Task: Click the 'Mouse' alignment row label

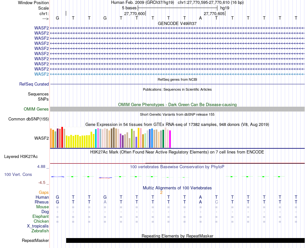Action: [43, 207]
